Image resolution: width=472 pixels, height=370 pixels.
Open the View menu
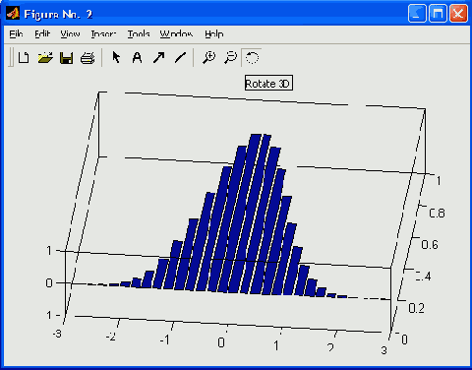pos(70,34)
